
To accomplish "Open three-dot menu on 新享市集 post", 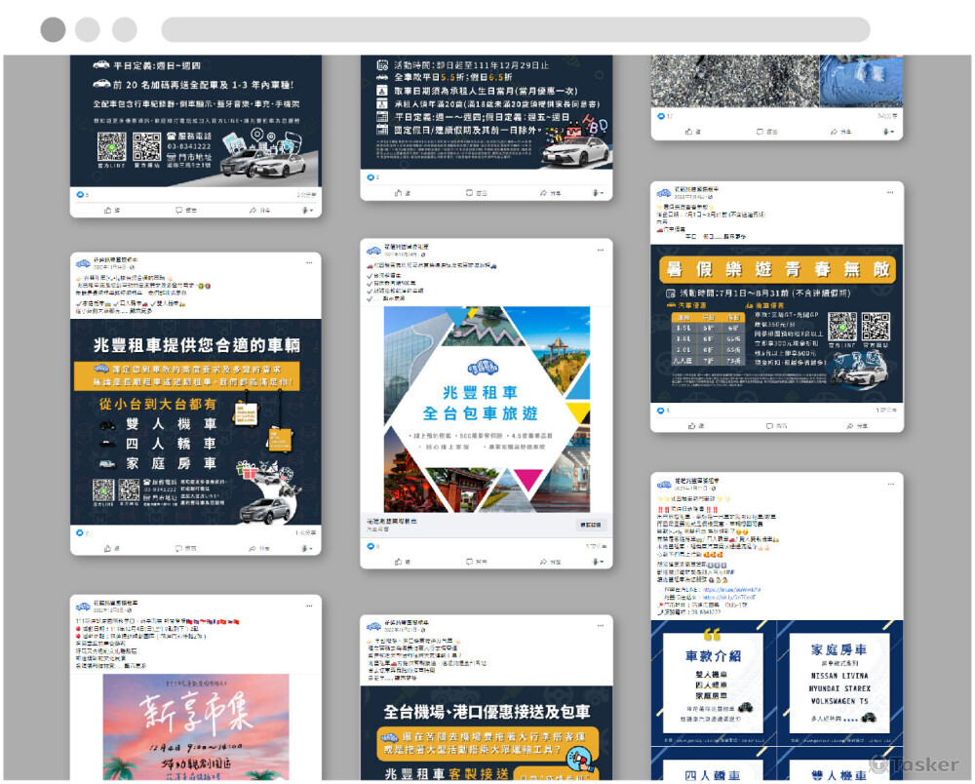I will 308,604.
